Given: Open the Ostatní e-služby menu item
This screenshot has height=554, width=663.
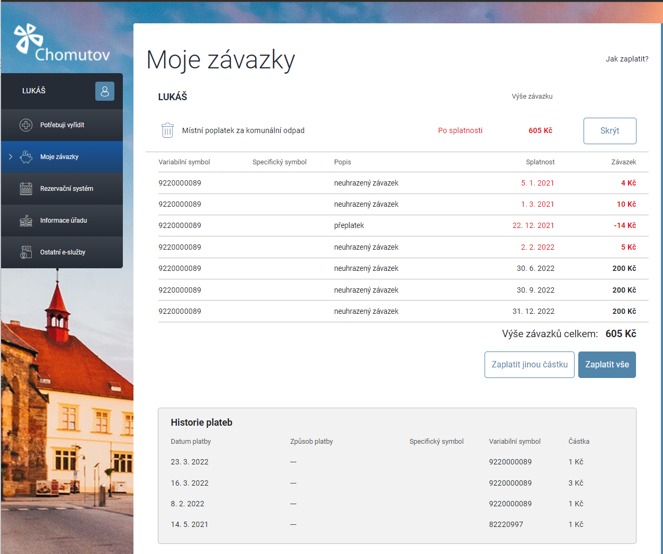Looking at the screenshot, I should point(62,252).
